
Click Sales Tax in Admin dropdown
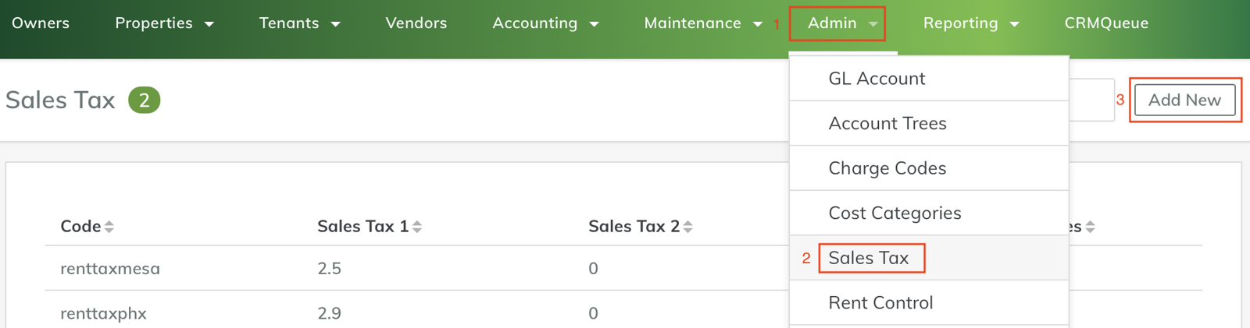click(x=869, y=258)
